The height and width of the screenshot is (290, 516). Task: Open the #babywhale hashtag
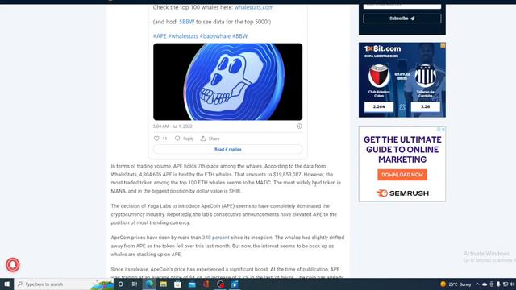pos(215,36)
